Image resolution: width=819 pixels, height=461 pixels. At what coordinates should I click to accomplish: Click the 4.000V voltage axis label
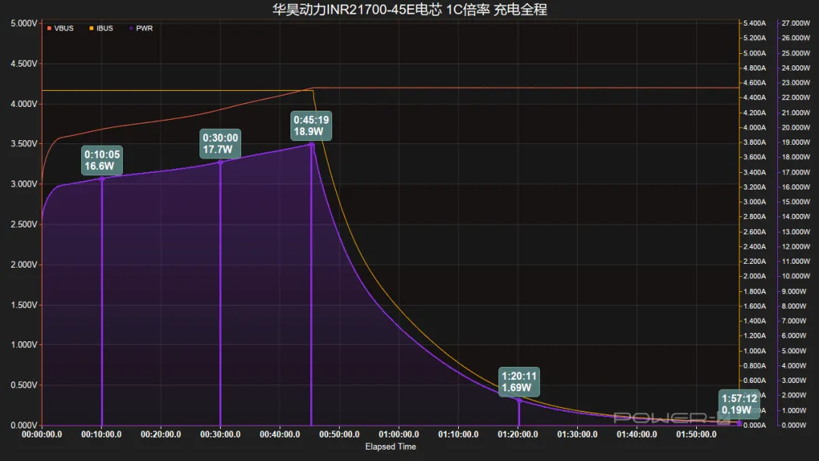(24, 104)
